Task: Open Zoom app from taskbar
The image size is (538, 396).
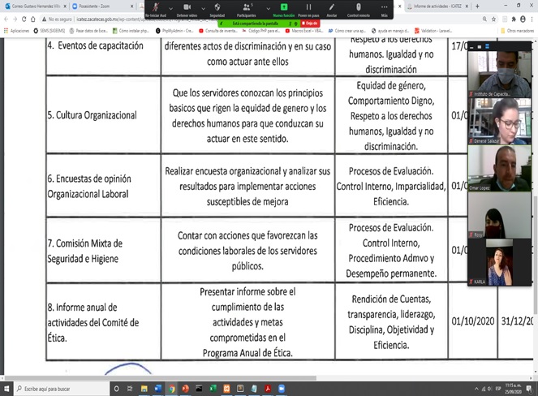Action: [x=282, y=389]
